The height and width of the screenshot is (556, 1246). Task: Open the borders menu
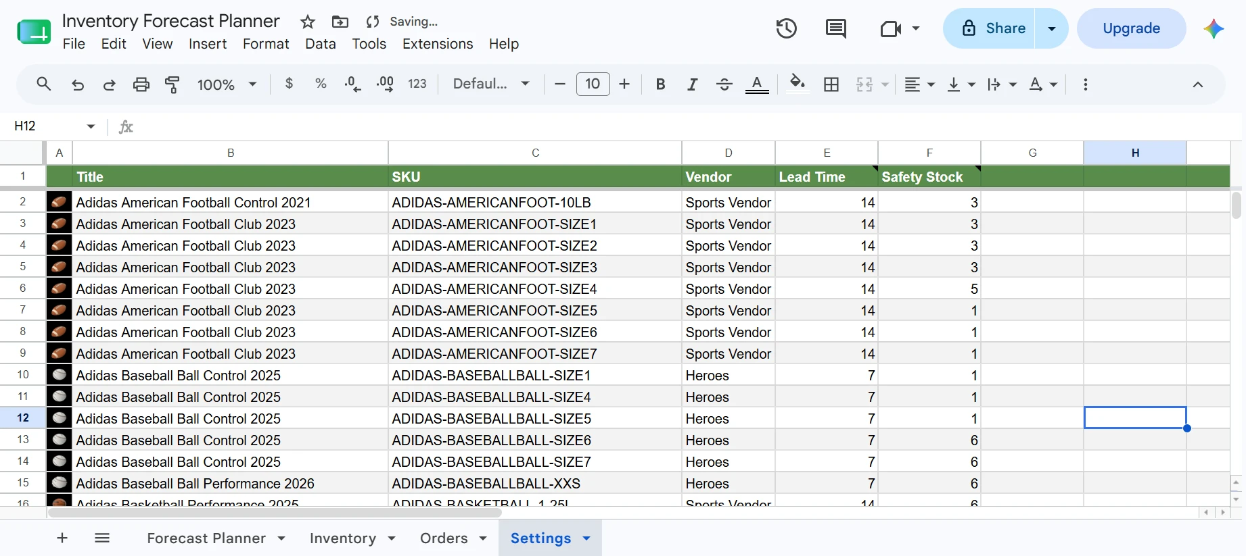coord(831,84)
